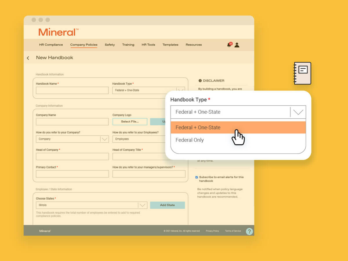348x261 pixels.
Task: Select Federal Only from the Handbook Type options
Action: 190,140
